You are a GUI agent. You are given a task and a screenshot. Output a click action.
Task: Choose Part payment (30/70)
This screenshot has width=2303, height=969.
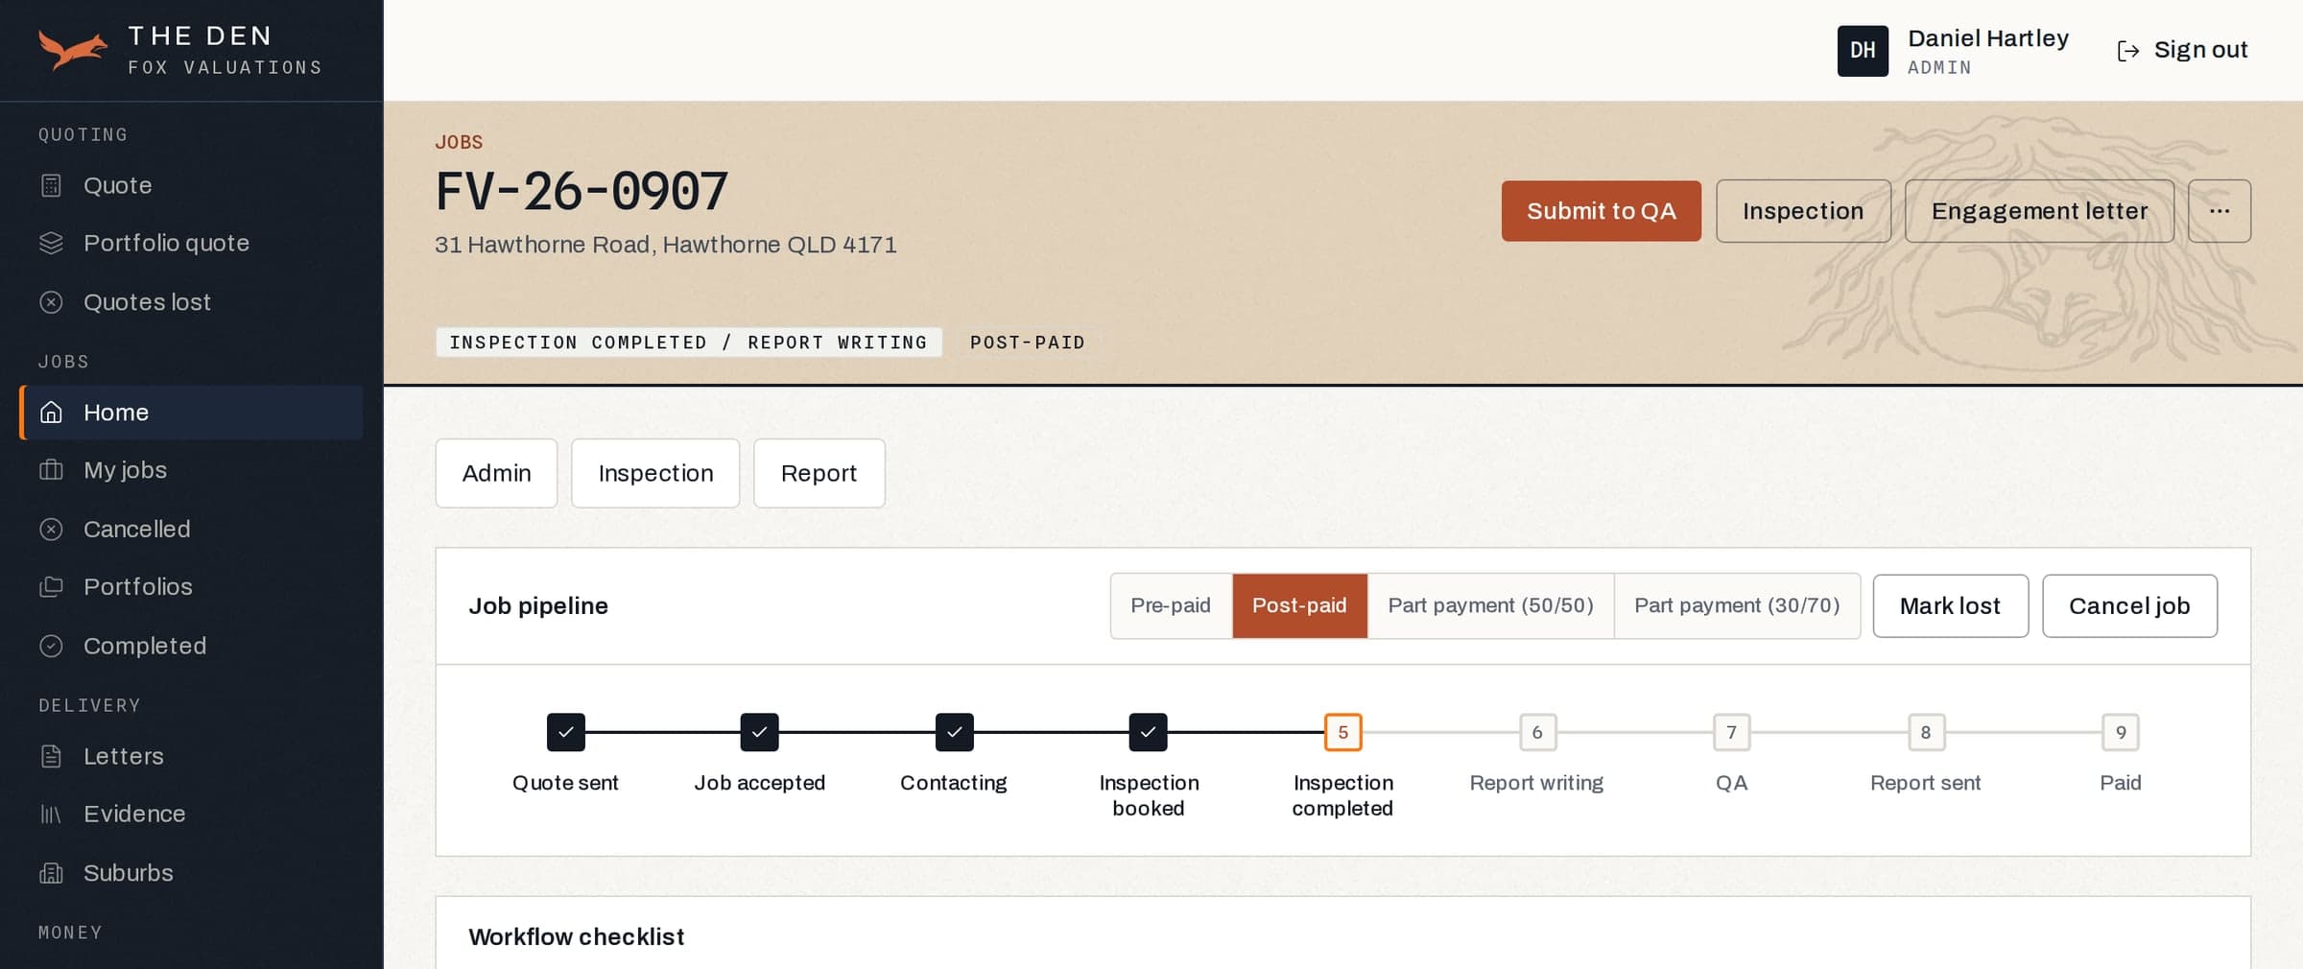coord(1737,605)
